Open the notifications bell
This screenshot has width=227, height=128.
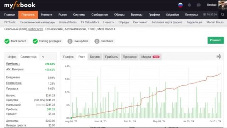[x=189, y=5]
